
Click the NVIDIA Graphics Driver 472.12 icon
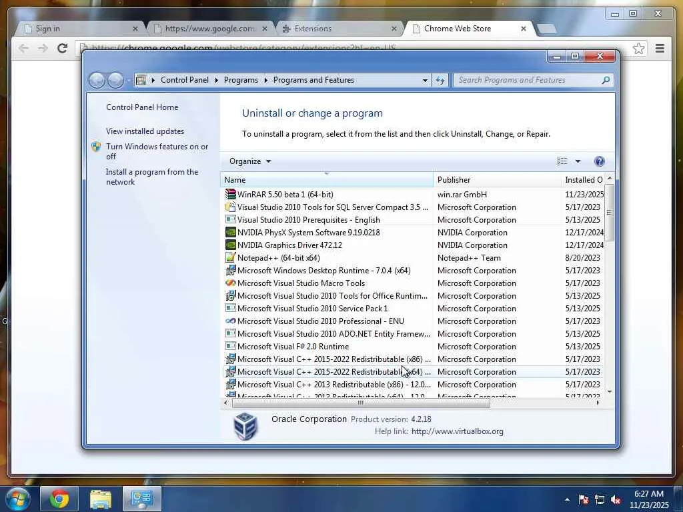230,245
